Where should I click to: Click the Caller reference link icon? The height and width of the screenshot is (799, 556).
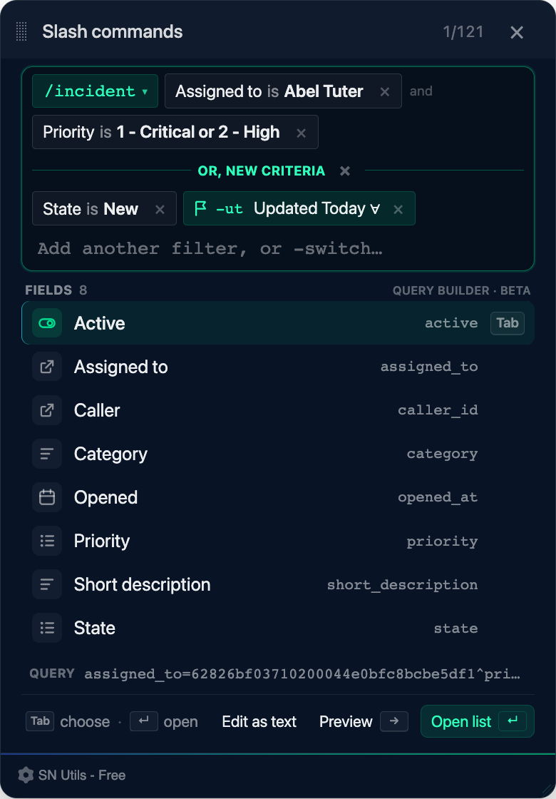click(x=47, y=410)
